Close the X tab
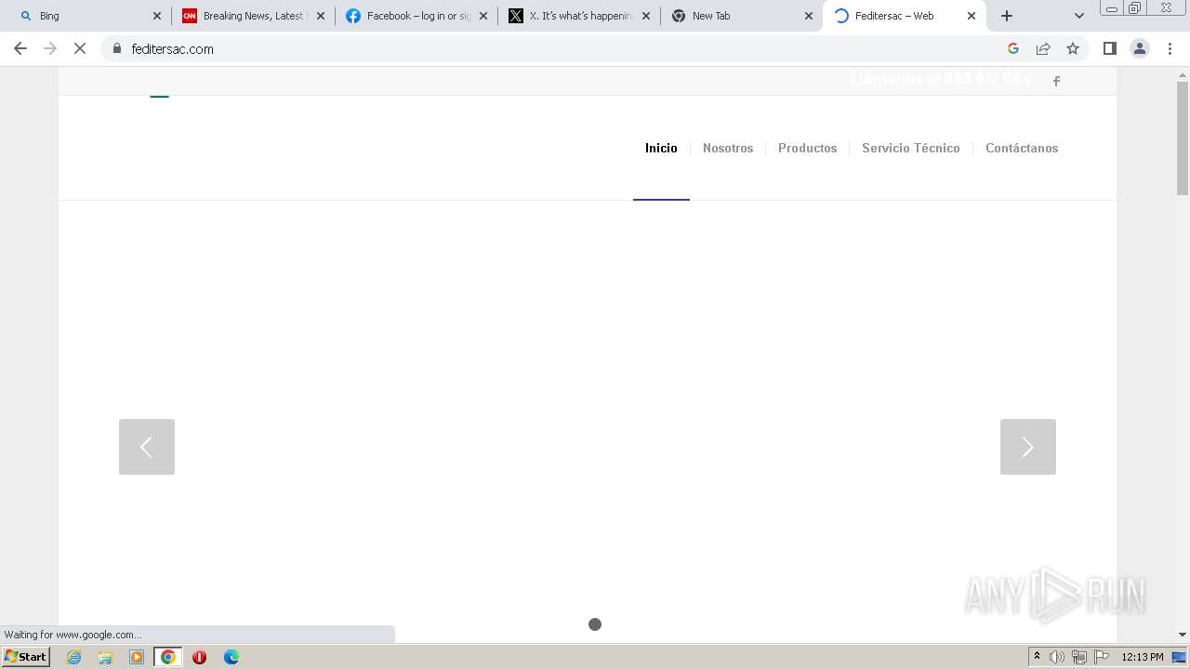The image size is (1190, 669). point(646,16)
